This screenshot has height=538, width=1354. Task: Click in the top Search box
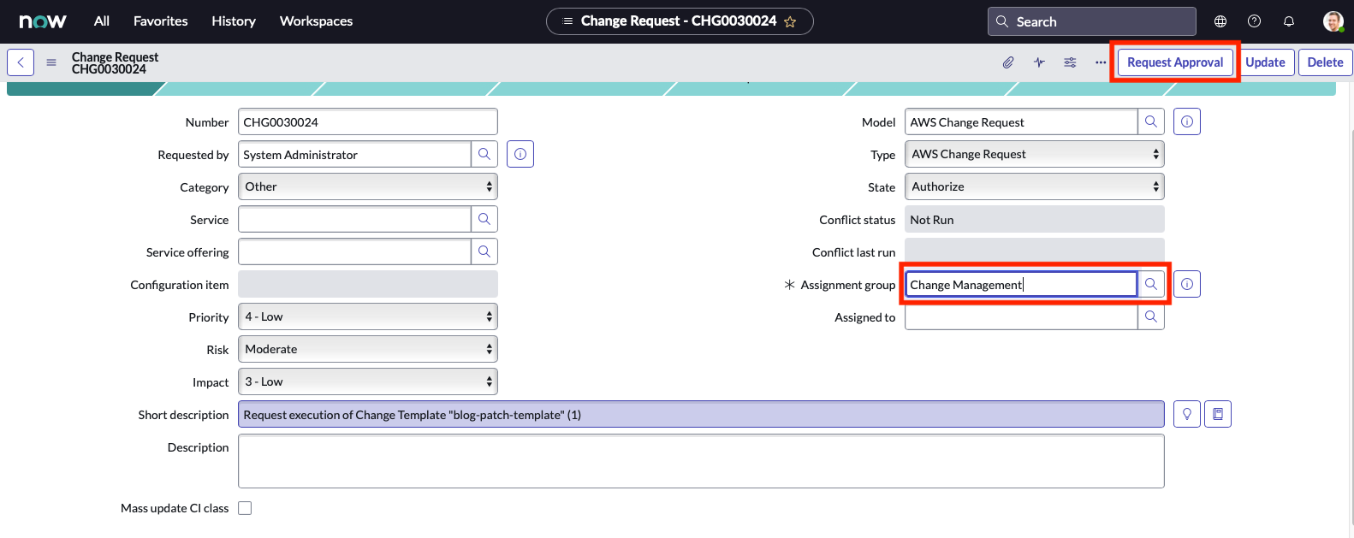point(1092,21)
